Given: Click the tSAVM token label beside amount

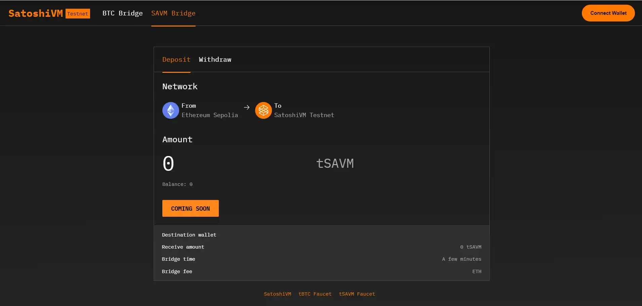Looking at the screenshot, I should click(x=335, y=163).
